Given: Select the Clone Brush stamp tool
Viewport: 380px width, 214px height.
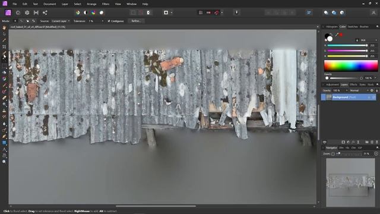Looking at the screenshot, I should 4,111.
